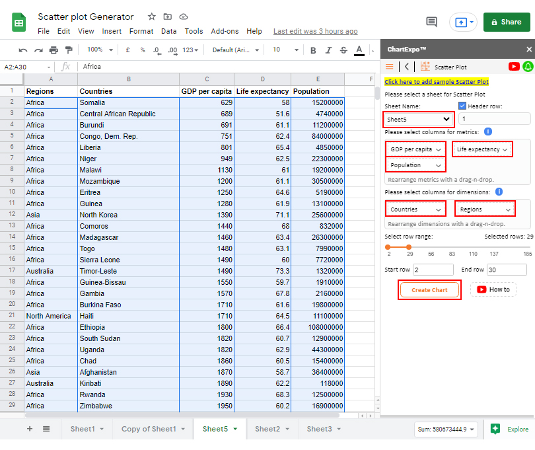Toggle strikethrough formatting

(343, 50)
